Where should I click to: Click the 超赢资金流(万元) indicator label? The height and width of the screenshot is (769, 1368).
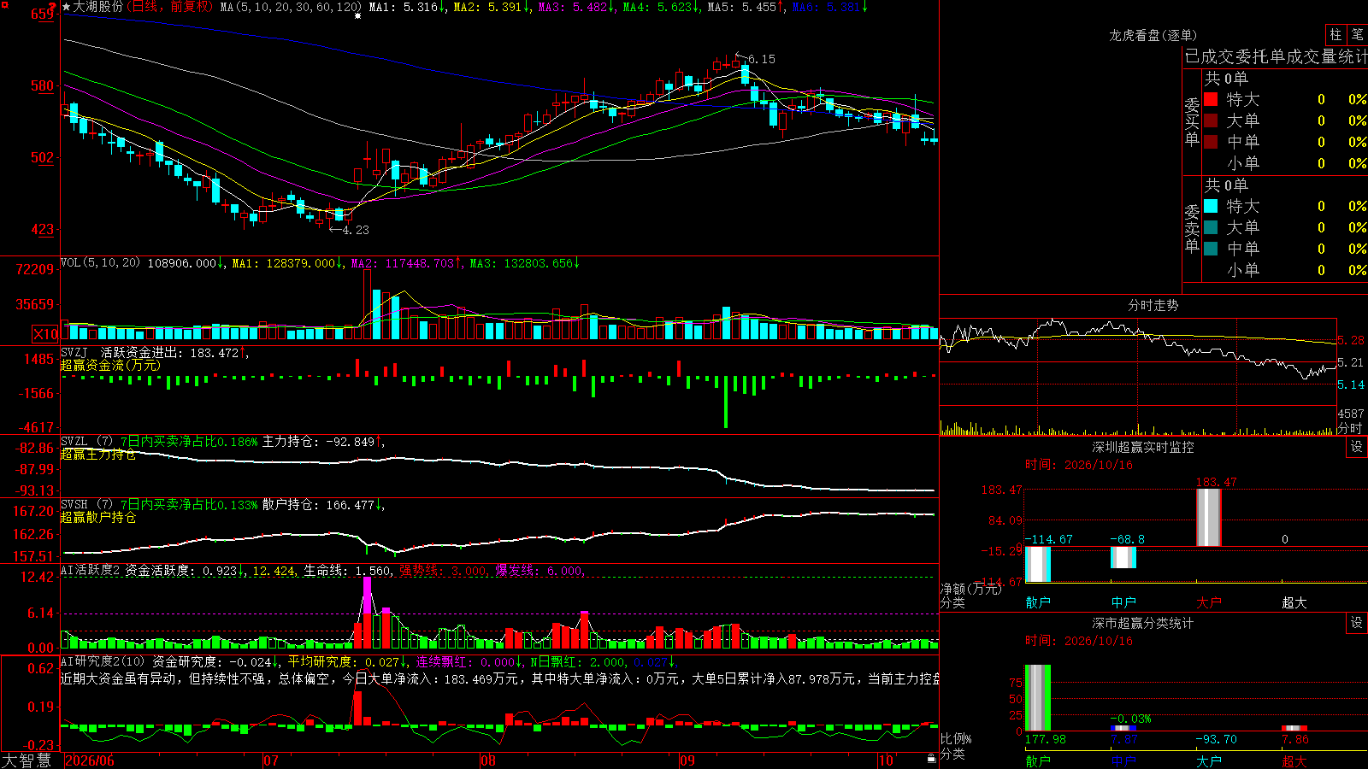click(x=110, y=366)
